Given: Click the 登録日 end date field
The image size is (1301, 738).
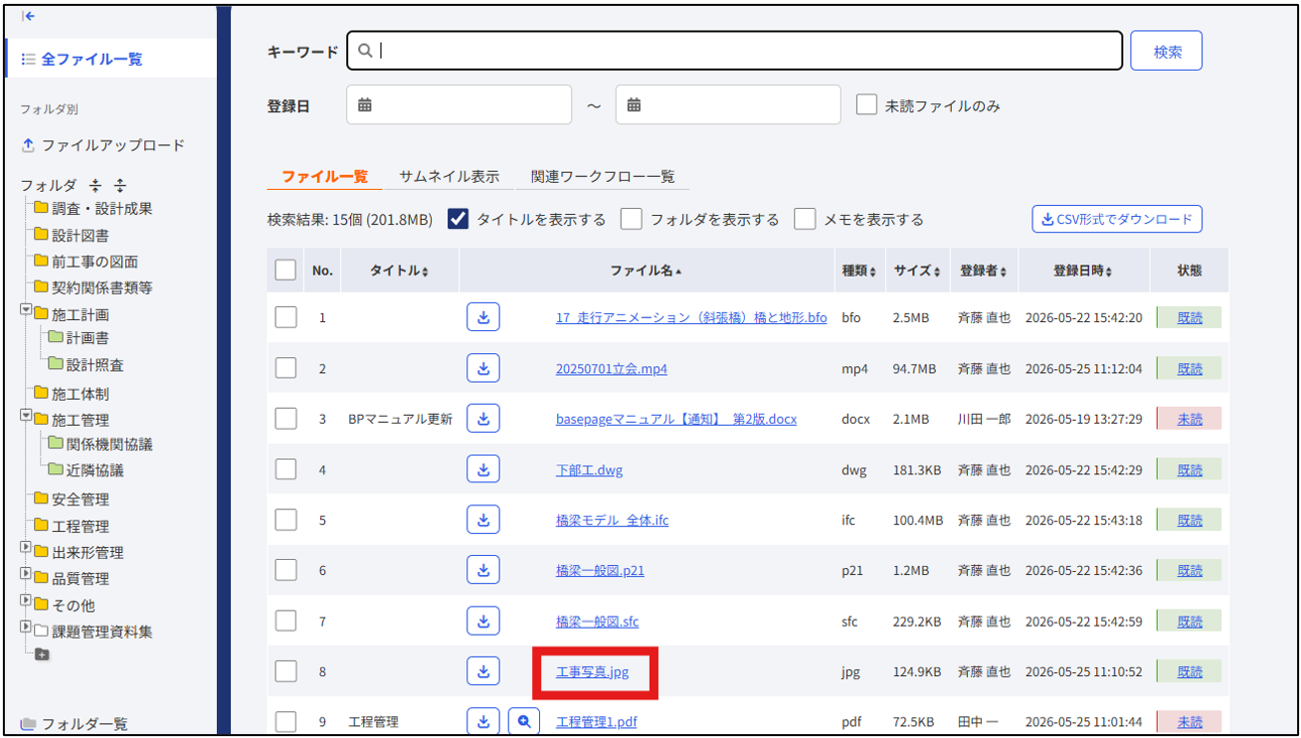Looking at the screenshot, I should point(728,104).
